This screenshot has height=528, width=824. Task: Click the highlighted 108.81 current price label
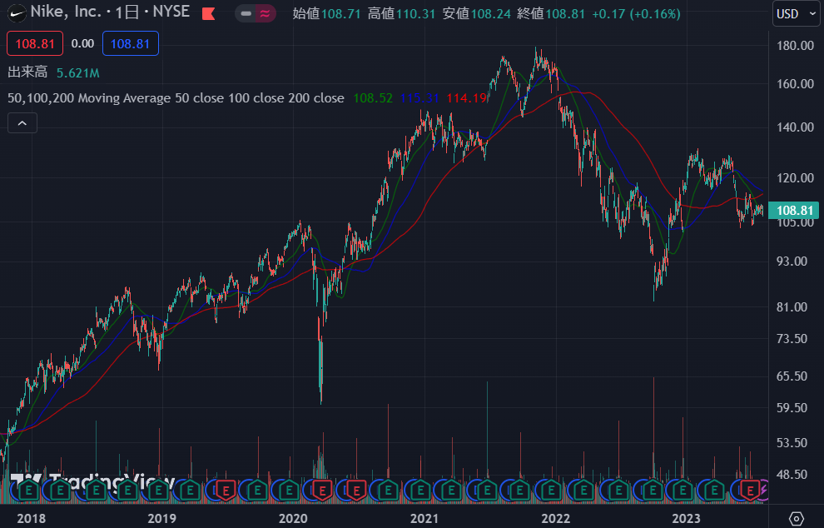point(793,211)
